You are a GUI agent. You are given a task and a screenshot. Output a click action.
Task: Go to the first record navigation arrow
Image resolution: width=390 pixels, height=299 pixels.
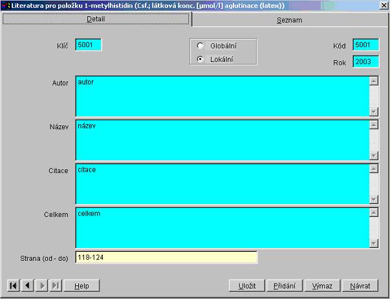tap(13, 285)
